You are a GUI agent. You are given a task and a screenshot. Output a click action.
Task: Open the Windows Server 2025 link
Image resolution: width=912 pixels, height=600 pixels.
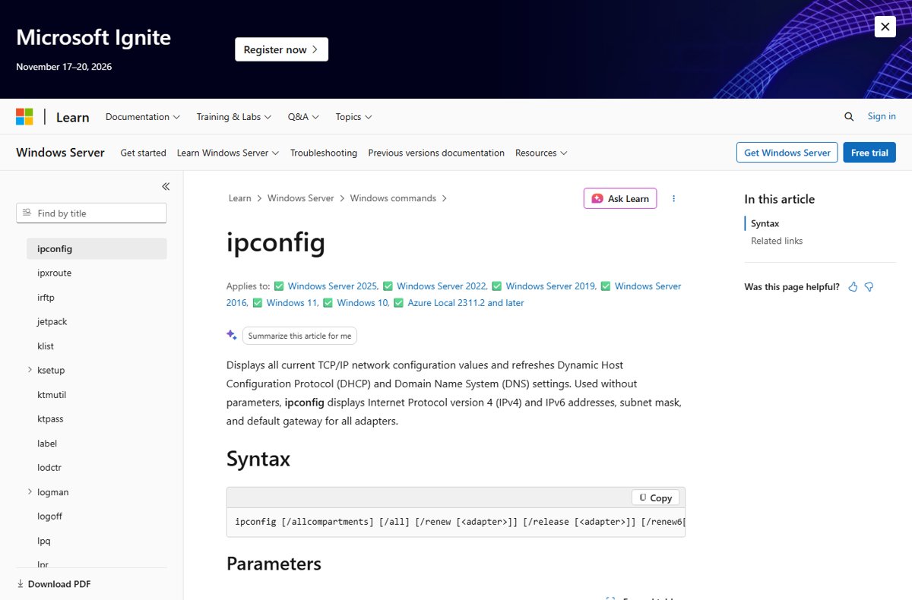[333, 286]
